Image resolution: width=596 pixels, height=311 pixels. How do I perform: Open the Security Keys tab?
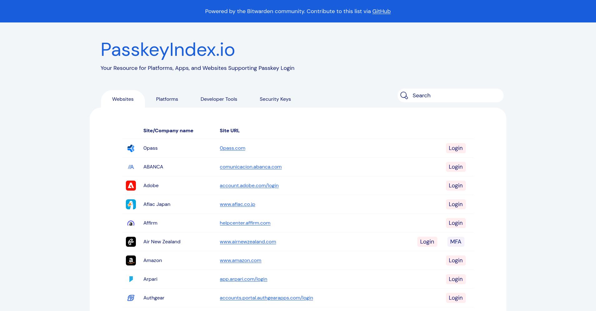[x=275, y=99]
